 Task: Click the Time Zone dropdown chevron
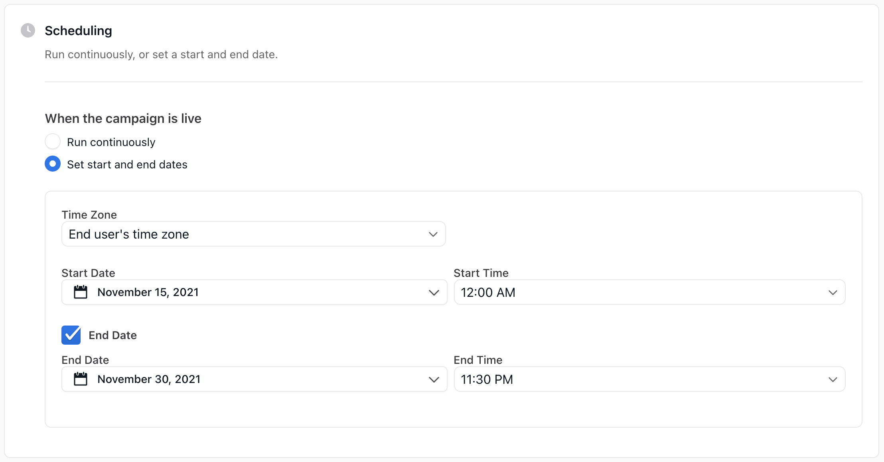coord(433,234)
